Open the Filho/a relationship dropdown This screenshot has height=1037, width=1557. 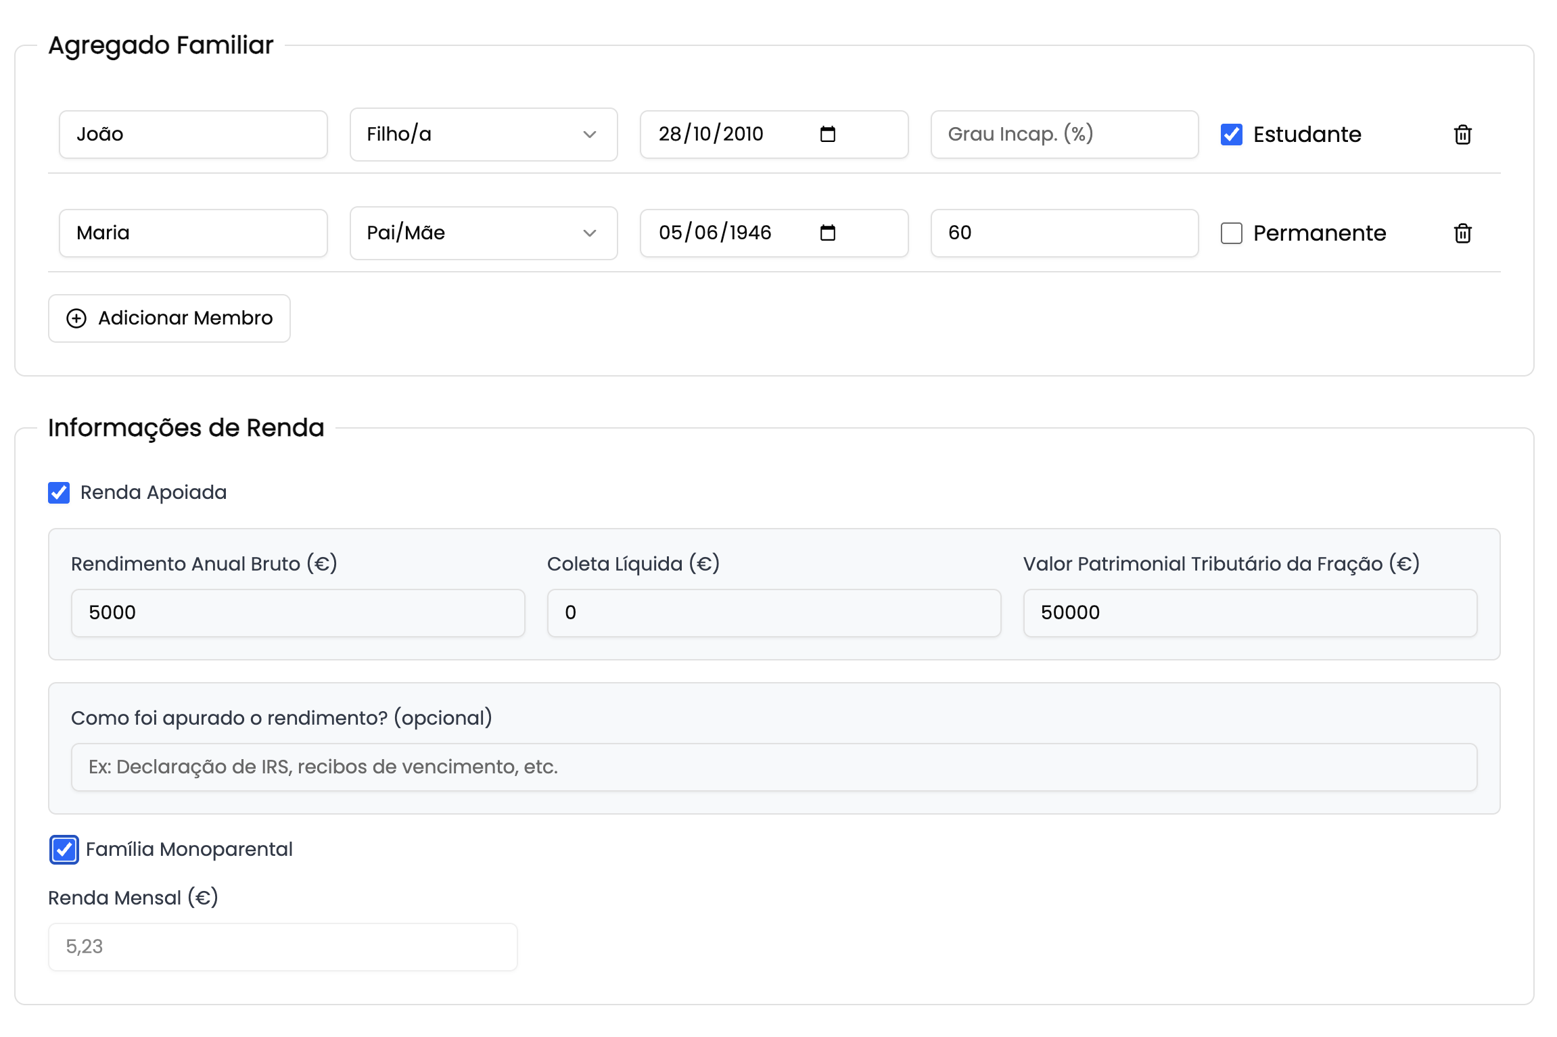483,135
